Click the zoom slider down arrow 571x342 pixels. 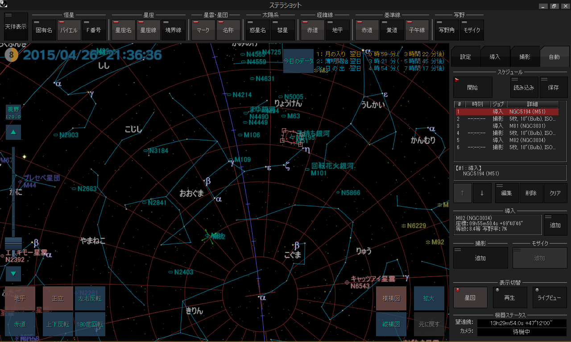[13, 273]
